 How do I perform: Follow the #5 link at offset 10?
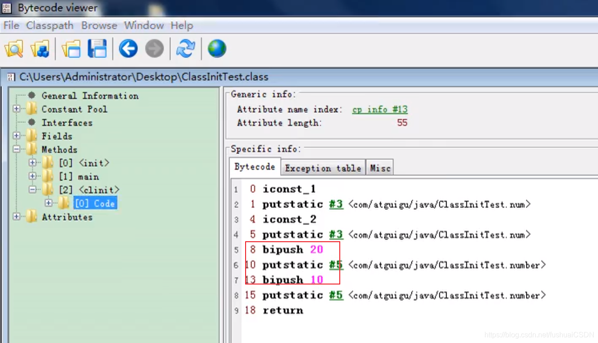point(336,265)
